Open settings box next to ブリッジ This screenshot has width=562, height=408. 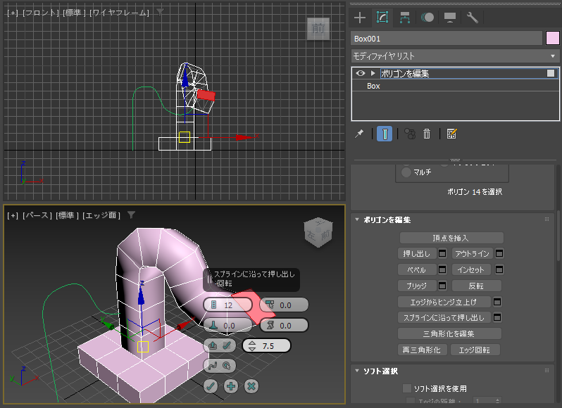[442, 286]
